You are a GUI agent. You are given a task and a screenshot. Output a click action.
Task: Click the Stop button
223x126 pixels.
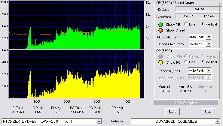[x=208, y=112]
